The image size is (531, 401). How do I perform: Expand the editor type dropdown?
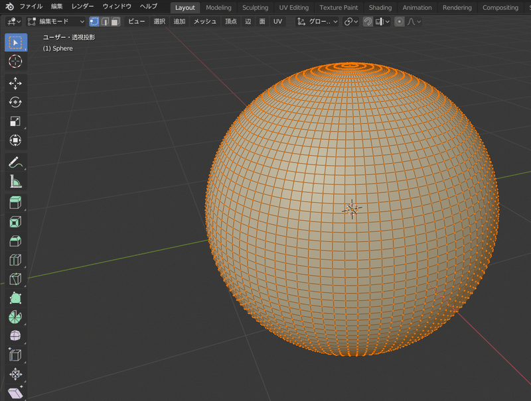coord(14,21)
